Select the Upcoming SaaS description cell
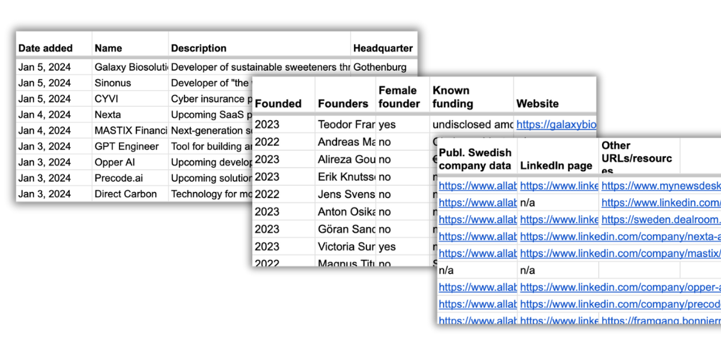 (211, 114)
